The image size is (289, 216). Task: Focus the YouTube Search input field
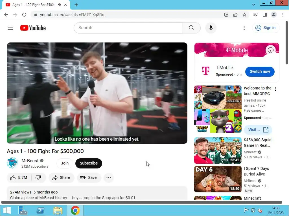128,28
